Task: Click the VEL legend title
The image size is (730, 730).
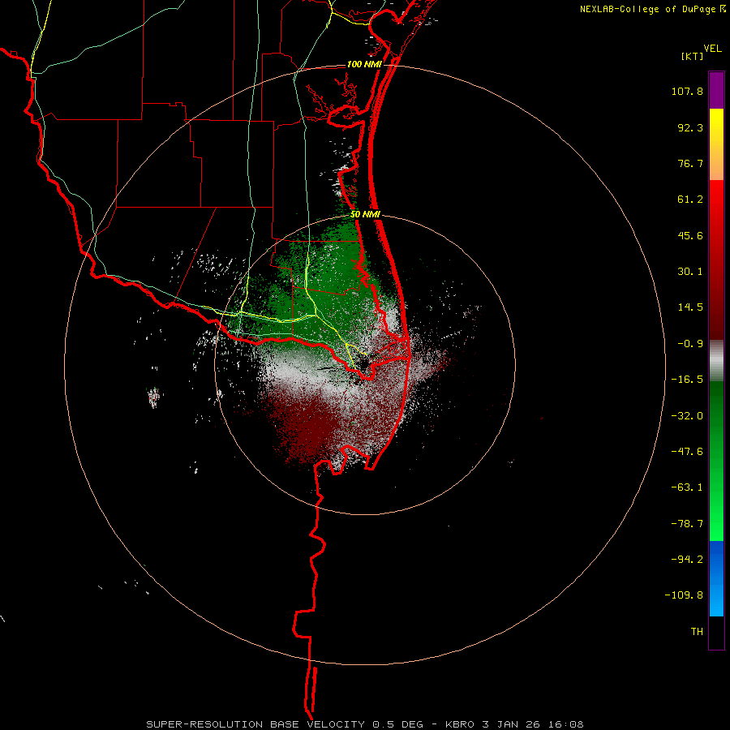Action: [x=713, y=49]
